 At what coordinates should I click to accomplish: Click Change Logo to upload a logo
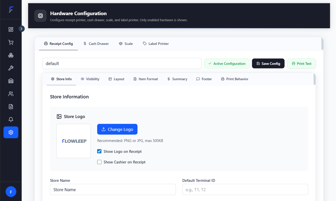[117, 129]
